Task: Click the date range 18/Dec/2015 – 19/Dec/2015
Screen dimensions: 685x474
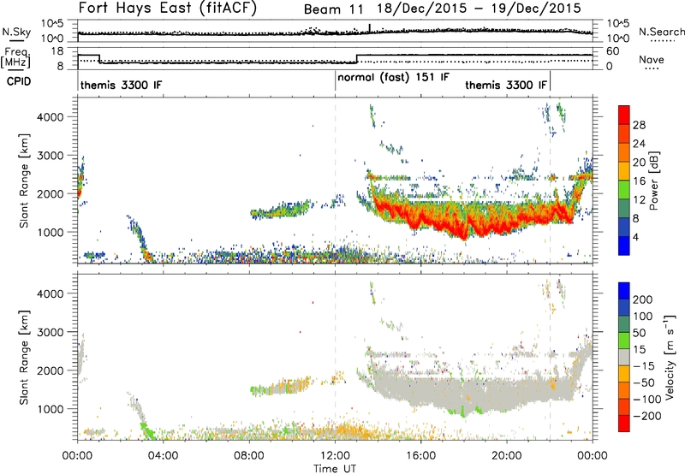Action: coord(479,9)
